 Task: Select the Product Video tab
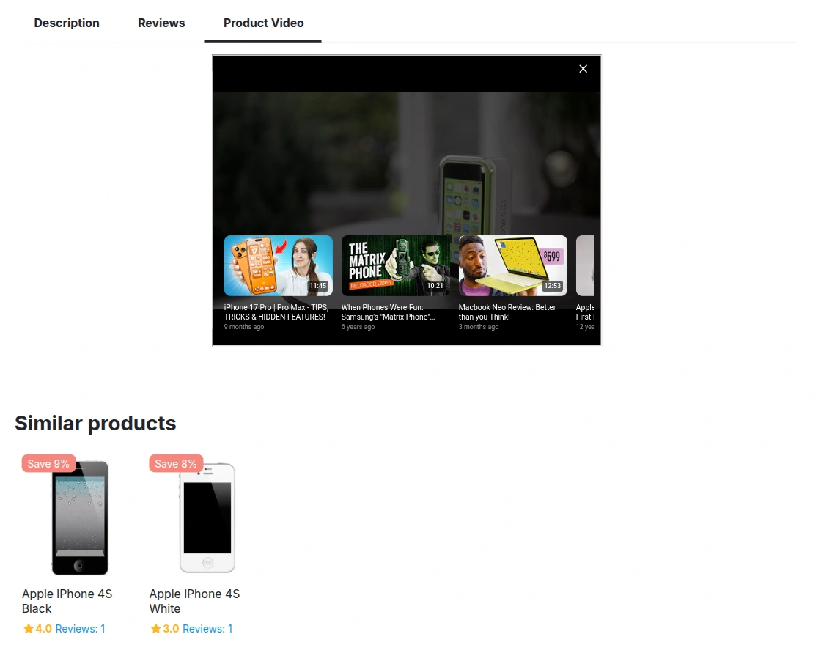(263, 23)
